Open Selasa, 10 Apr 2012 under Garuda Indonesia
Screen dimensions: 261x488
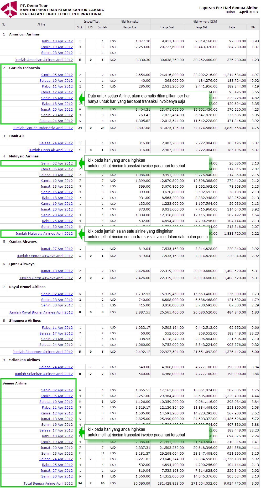click(56, 81)
